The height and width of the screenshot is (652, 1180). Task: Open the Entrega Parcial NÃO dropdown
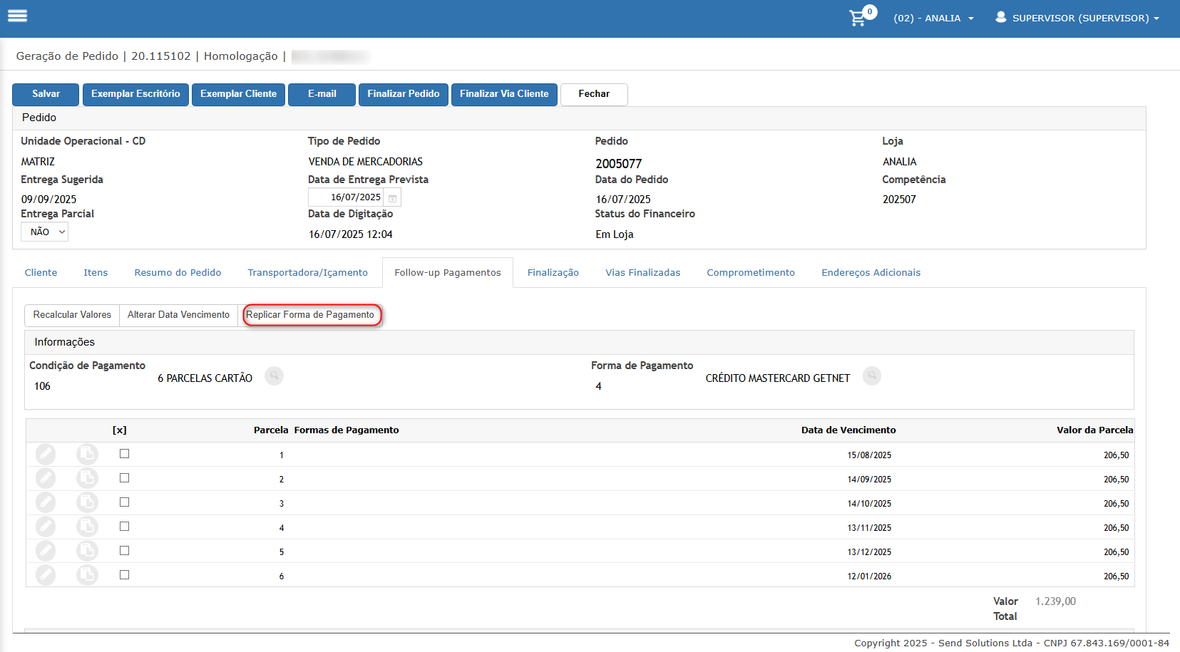click(44, 232)
